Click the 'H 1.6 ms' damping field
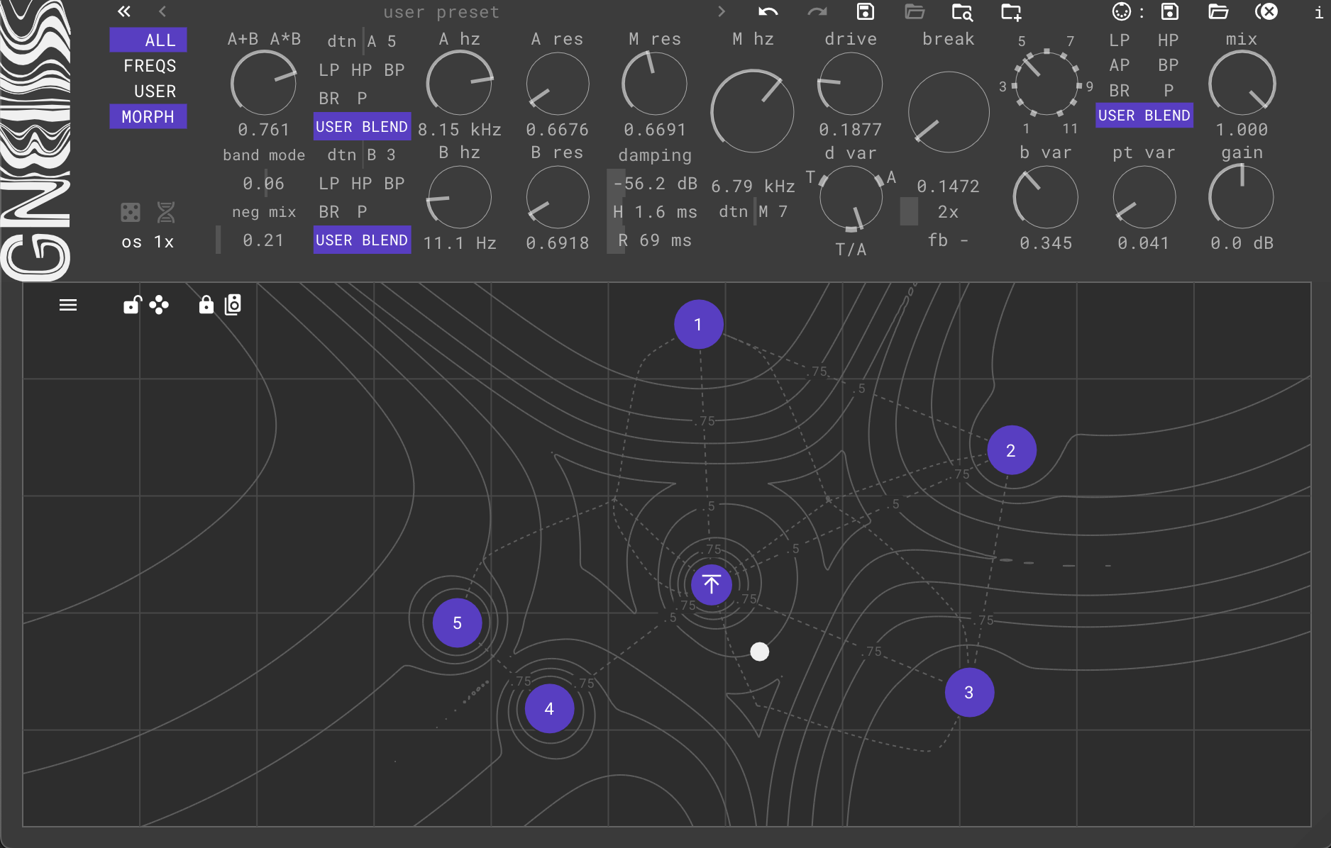The width and height of the screenshot is (1331, 848). coord(655,212)
